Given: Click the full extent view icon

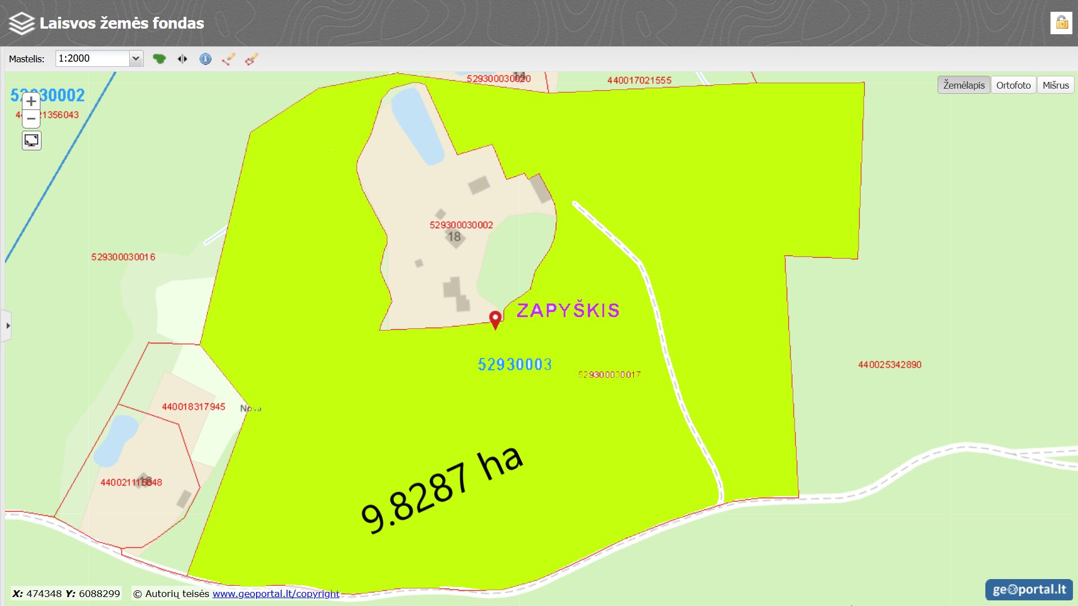Looking at the screenshot, I should 31,140.
